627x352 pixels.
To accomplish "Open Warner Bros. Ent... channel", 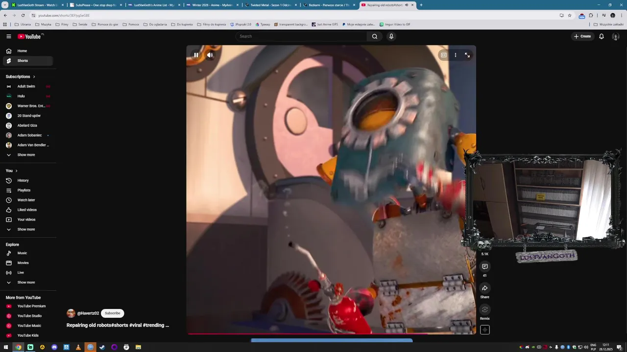I will (x=28, y=106).
